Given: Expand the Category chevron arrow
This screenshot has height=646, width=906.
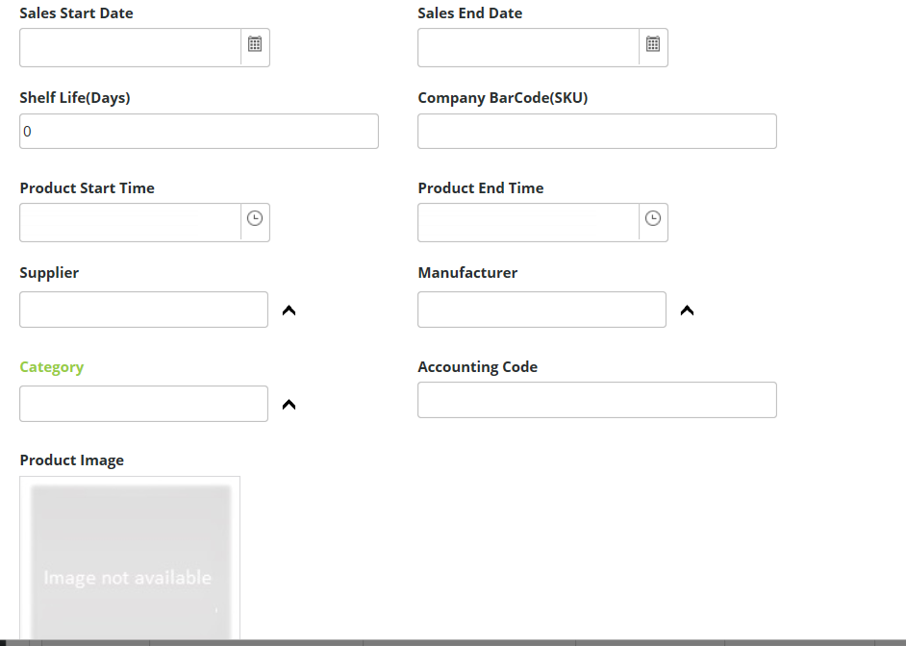Looking at the screenshot, I should (x=289, y=405).
